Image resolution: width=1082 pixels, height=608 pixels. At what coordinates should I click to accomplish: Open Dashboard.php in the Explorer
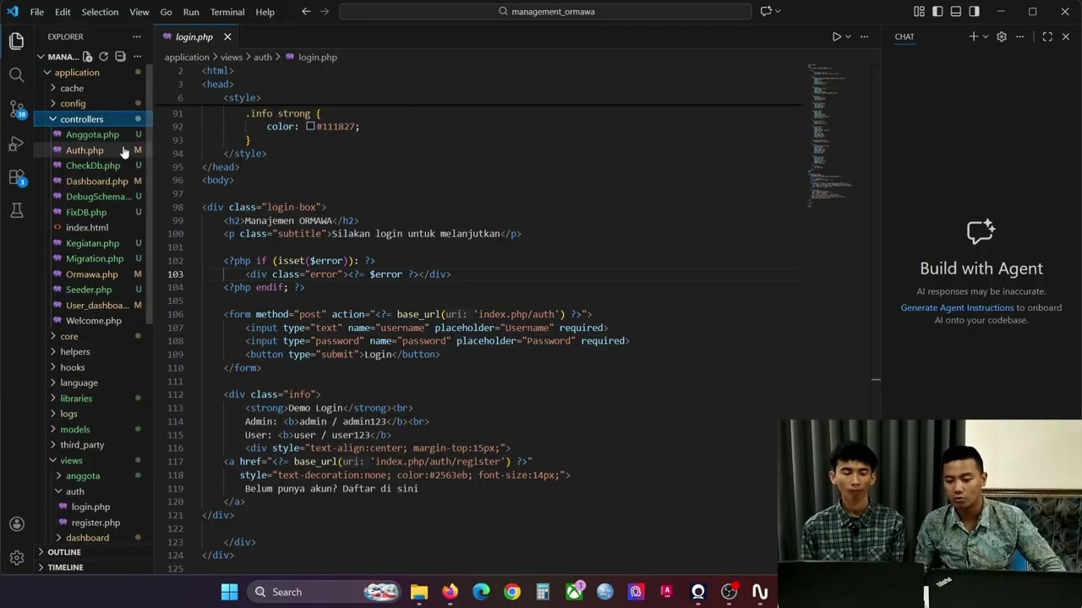click(x=93, y=182)
